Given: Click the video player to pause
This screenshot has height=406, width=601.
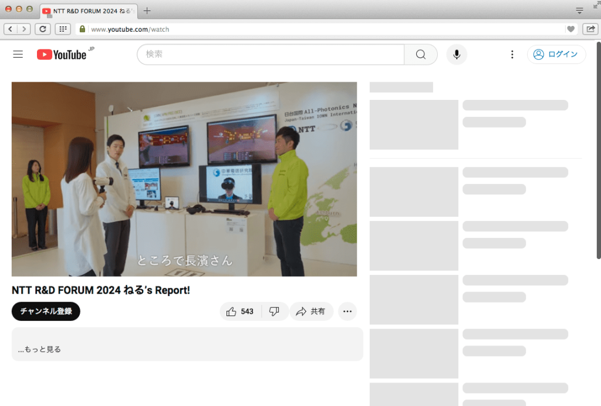Looking at the screenshot, I should click(184, 179).
